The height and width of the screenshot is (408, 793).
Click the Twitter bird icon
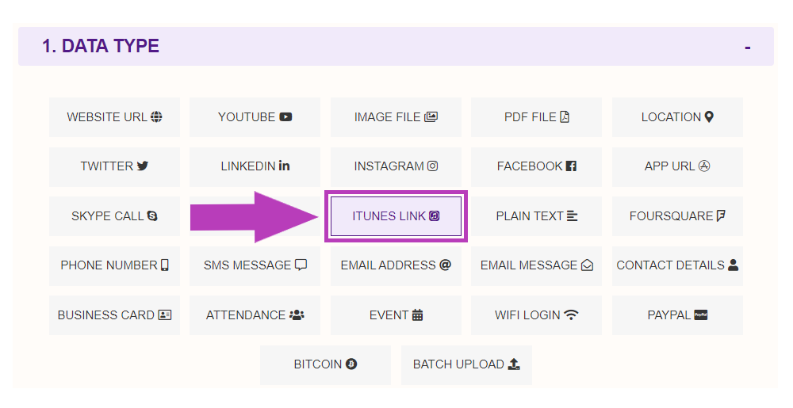tap(143, 166)
